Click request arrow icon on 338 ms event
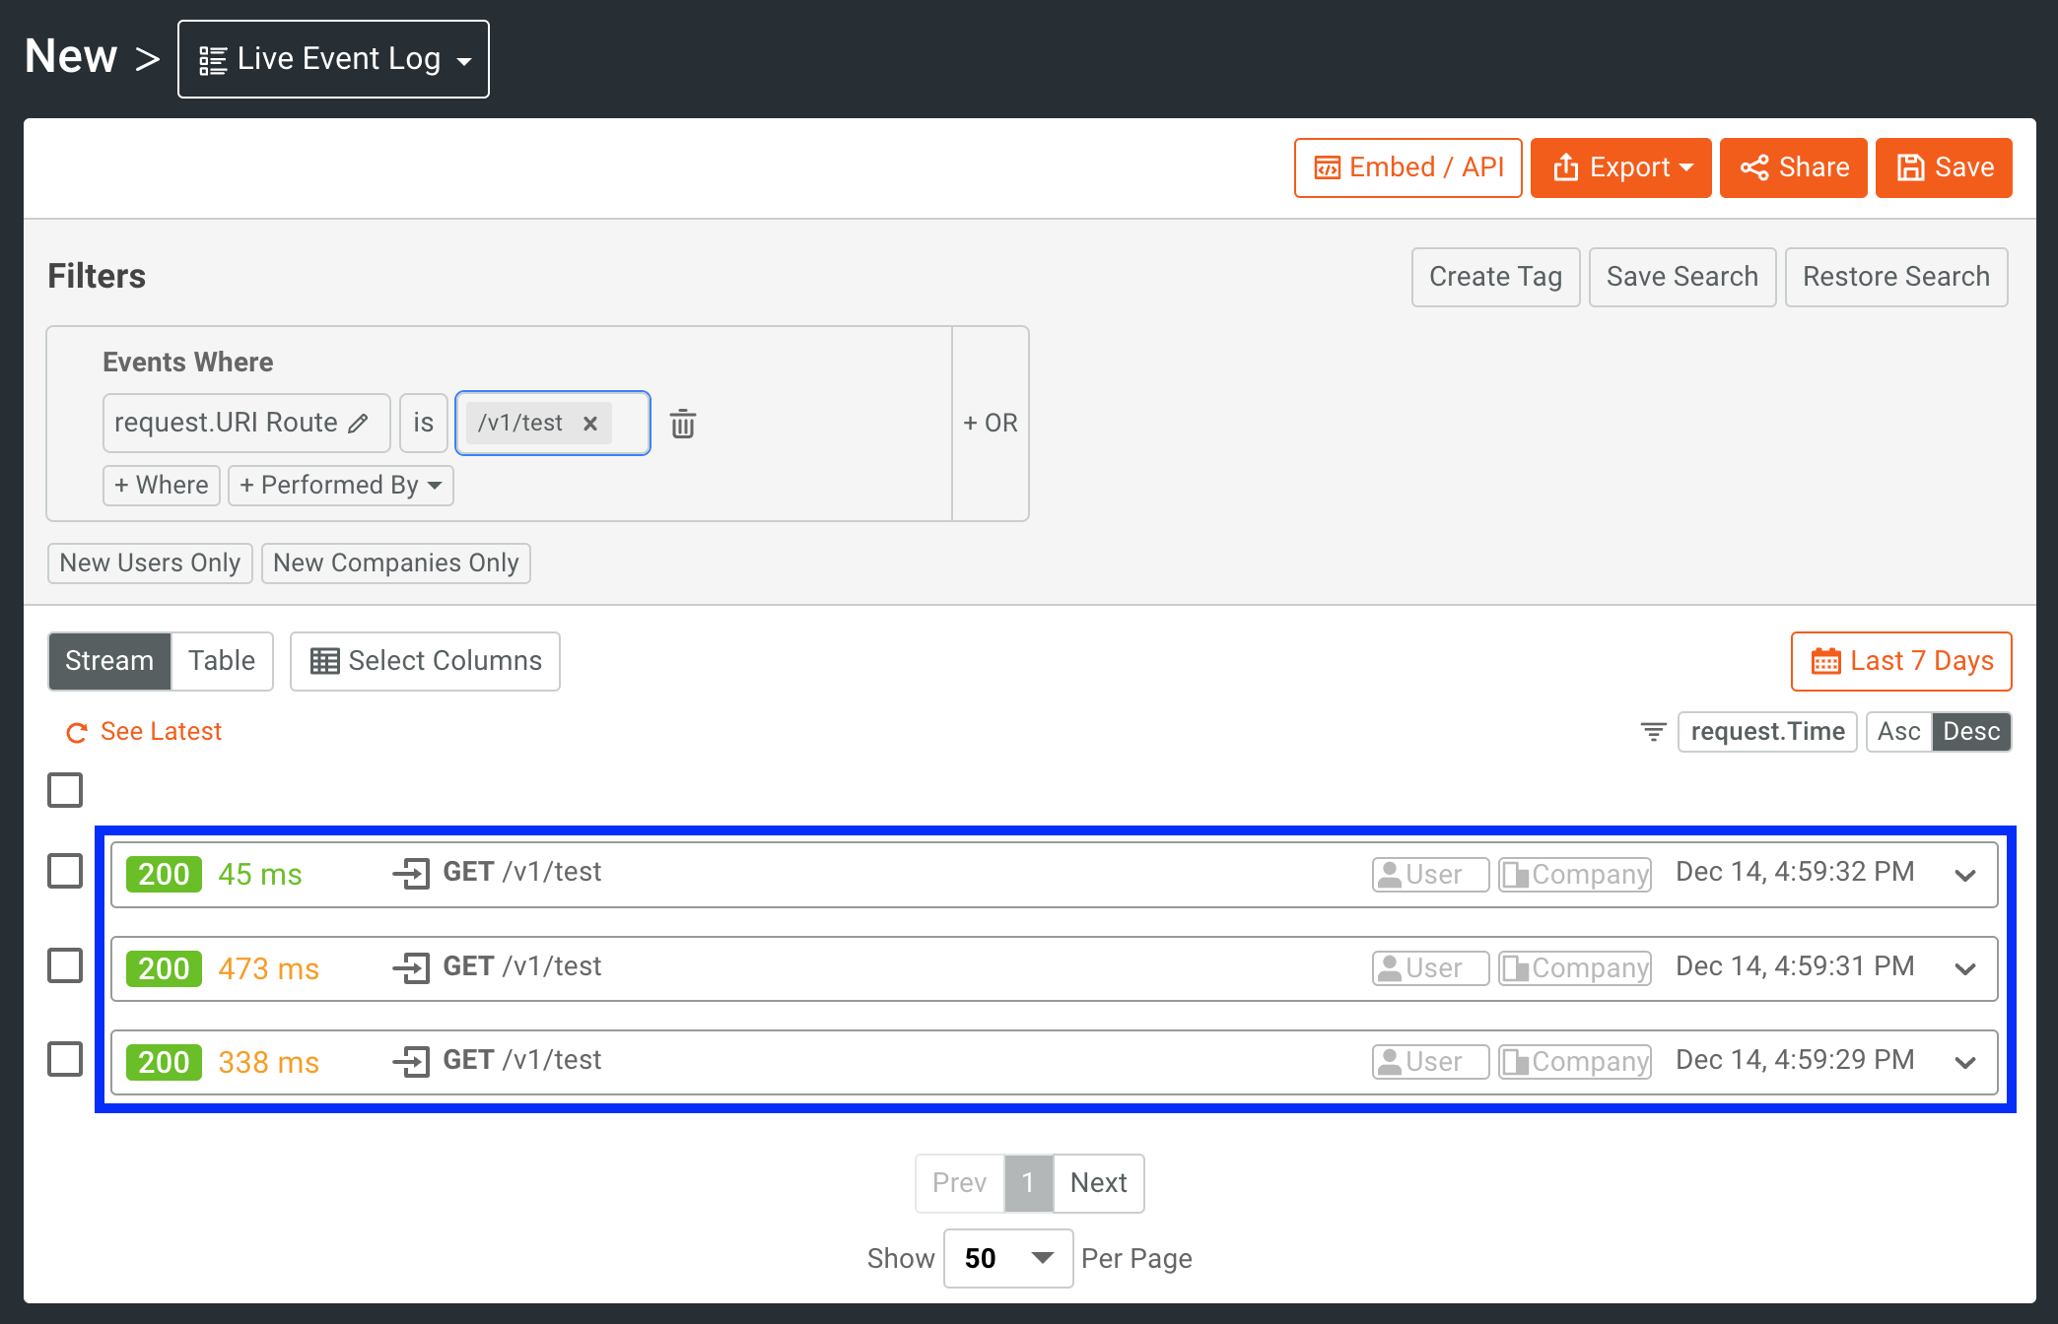The width and height of the screenshot is (2058, 1324). click(411, 1062)
